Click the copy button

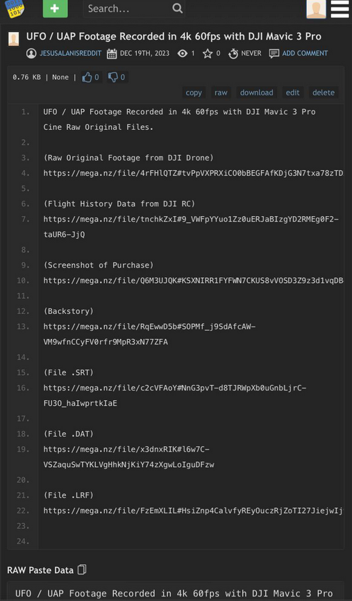click(194, 92)
